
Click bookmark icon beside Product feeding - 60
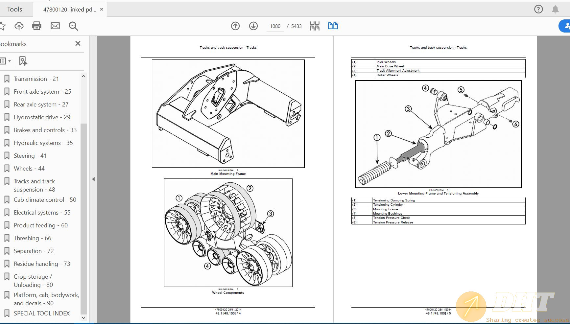pos(7,225)
